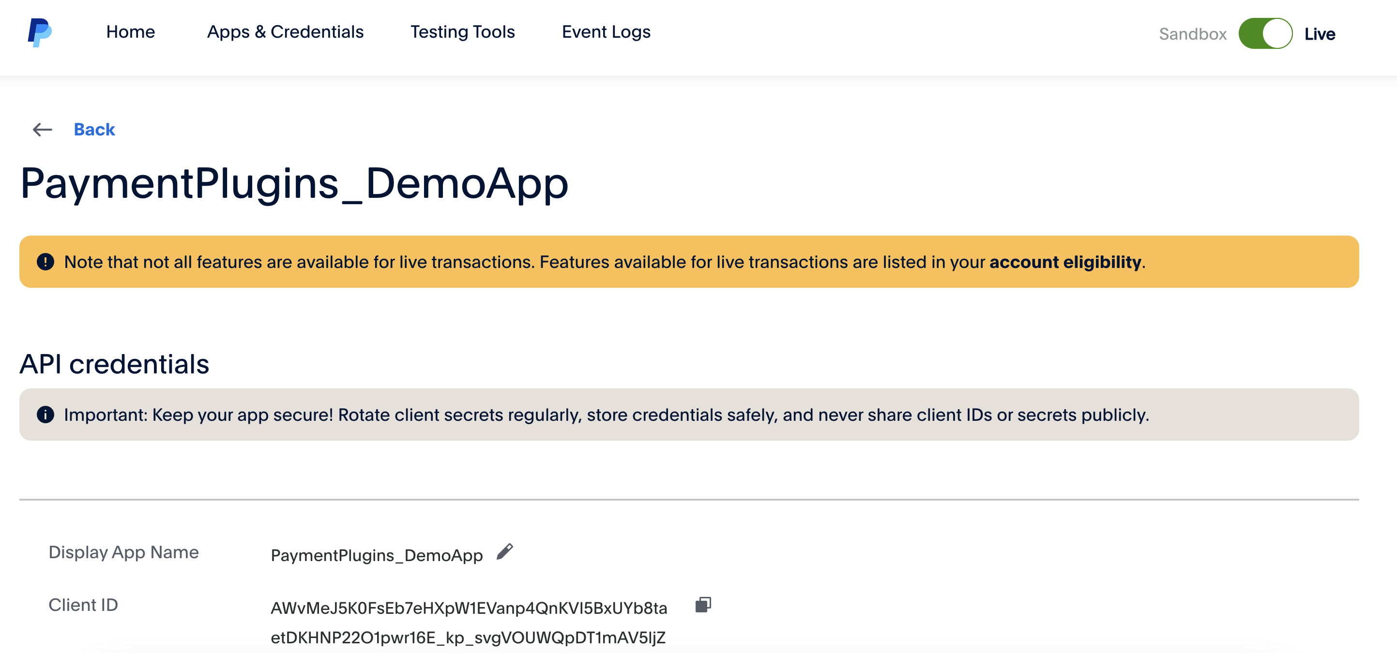1397x653 pixels.
Task: Click the info icon in security notice
Action: [45, 415]
